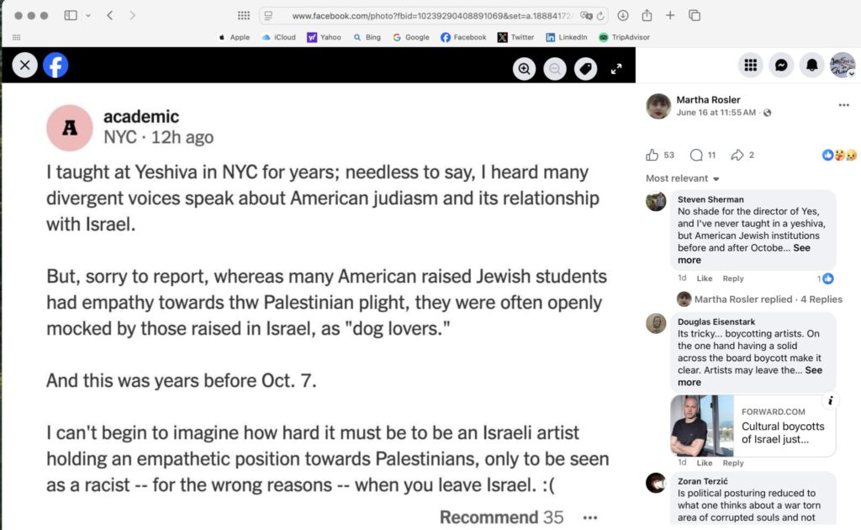Tag the photo with tag icon
Image resolution: width=861 pixels, height=530 pixels.
point(585,69)
